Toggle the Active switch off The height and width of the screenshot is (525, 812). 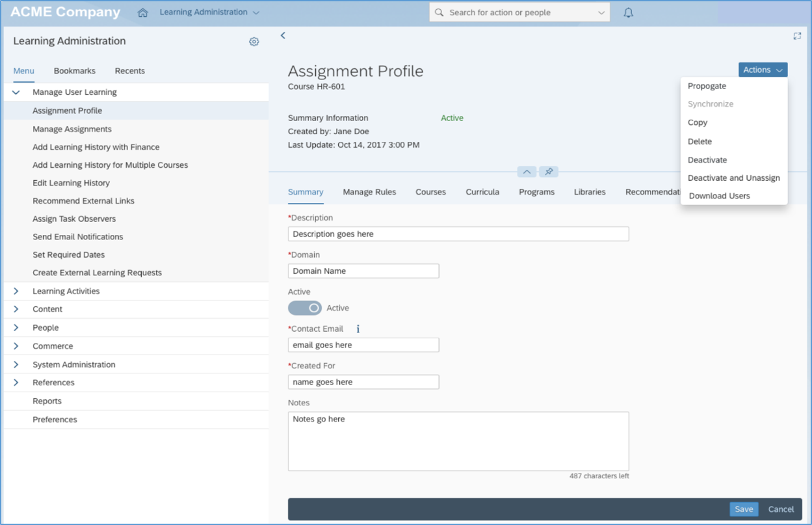click(305, 308)
